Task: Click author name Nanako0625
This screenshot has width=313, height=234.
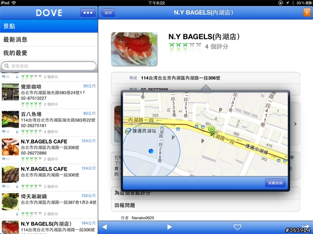Action: [143, 218]
